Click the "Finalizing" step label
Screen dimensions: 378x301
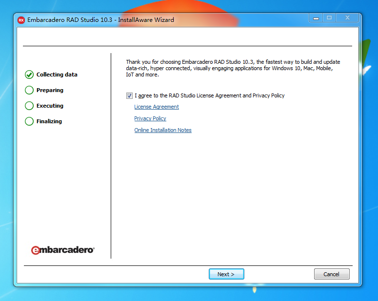pyautogui.click(x=49, y=121)
